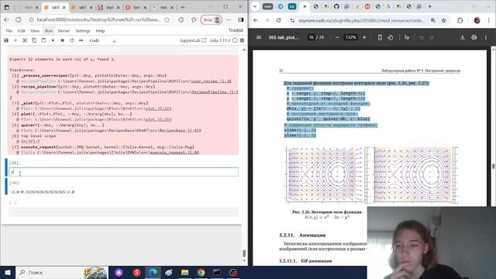Open Yandex browser from the taskbar
Screen dimensions: 496x279
point(137,272)
